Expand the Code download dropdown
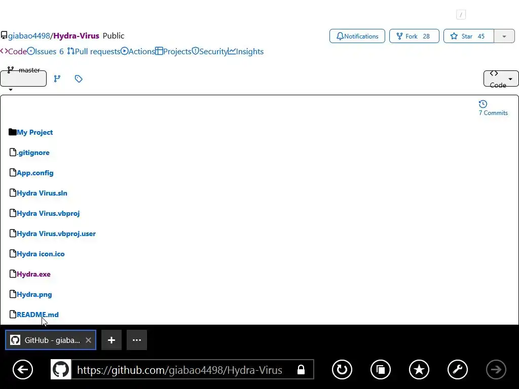The height and width of the screenshot is (389, 519). point(501,79)
